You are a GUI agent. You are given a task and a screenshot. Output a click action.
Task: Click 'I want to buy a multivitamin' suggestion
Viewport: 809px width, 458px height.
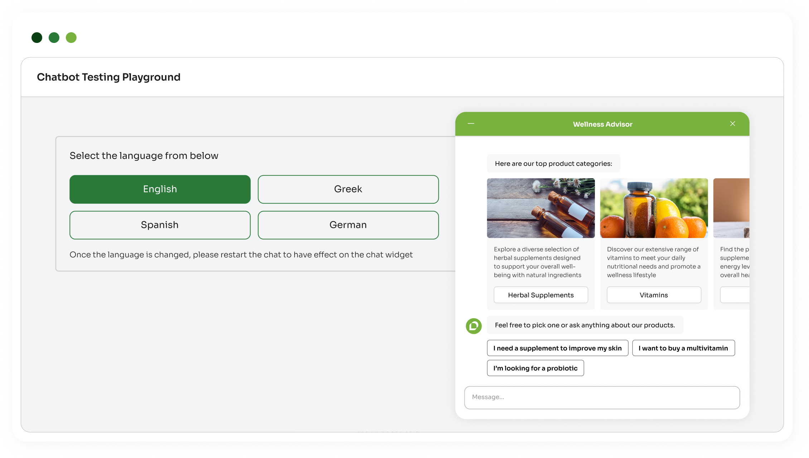[x=684, y=348]
